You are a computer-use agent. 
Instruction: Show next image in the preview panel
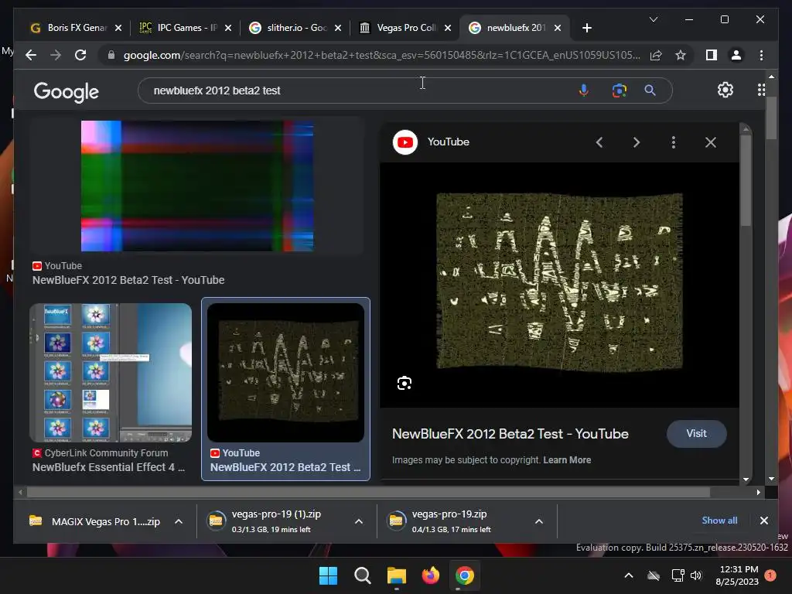click(x=637, y=142)
